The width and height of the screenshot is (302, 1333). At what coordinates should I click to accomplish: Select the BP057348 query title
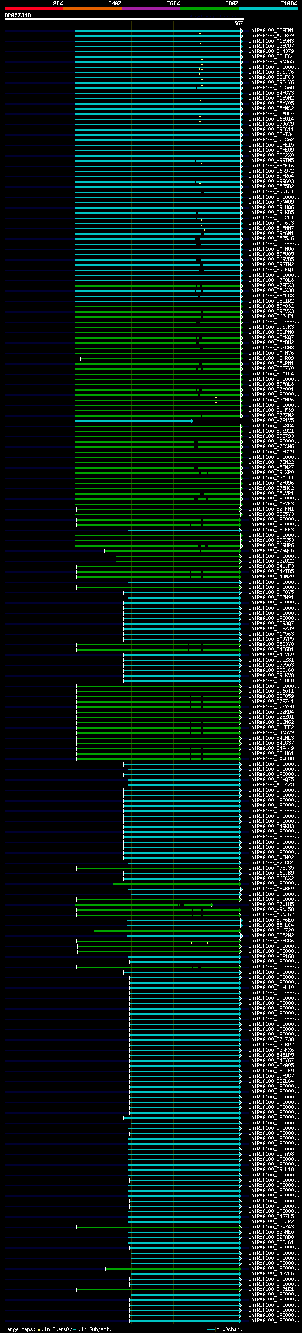(17, 16)
